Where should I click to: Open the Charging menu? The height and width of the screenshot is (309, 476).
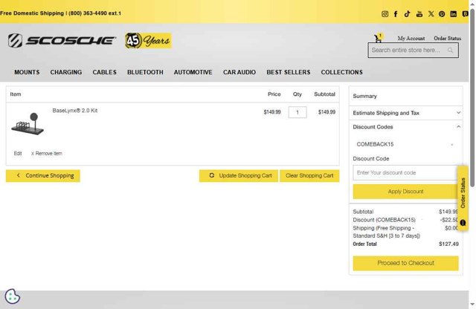click(66, 72)
